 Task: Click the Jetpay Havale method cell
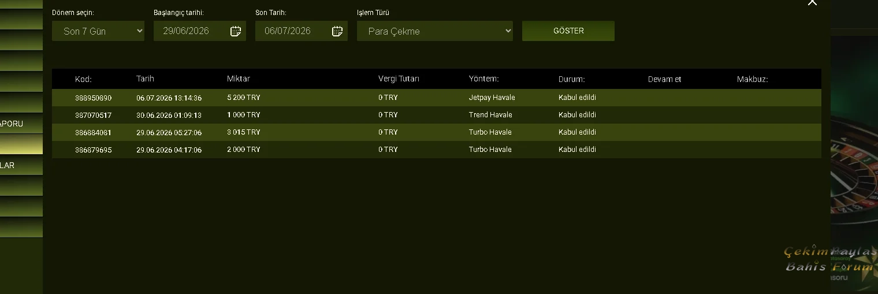click(492, 98)
